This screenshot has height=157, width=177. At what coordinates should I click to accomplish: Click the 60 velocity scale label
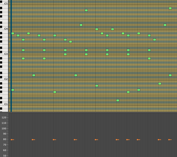click(5, 150)
